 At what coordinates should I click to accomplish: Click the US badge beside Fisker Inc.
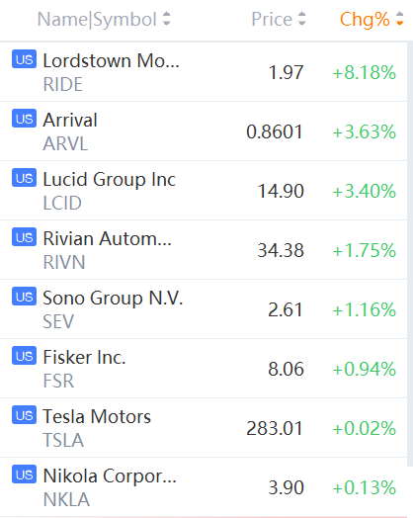coord(24,356)
